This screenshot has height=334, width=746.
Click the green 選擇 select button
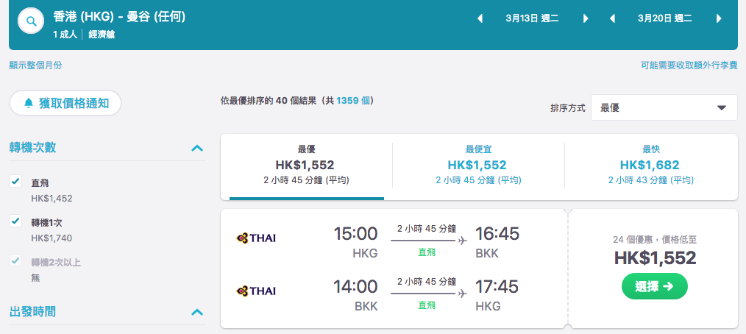(x=655, y=286)
